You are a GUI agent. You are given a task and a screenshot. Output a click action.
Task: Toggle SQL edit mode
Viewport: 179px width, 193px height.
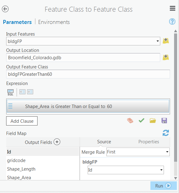pos(10,92)
